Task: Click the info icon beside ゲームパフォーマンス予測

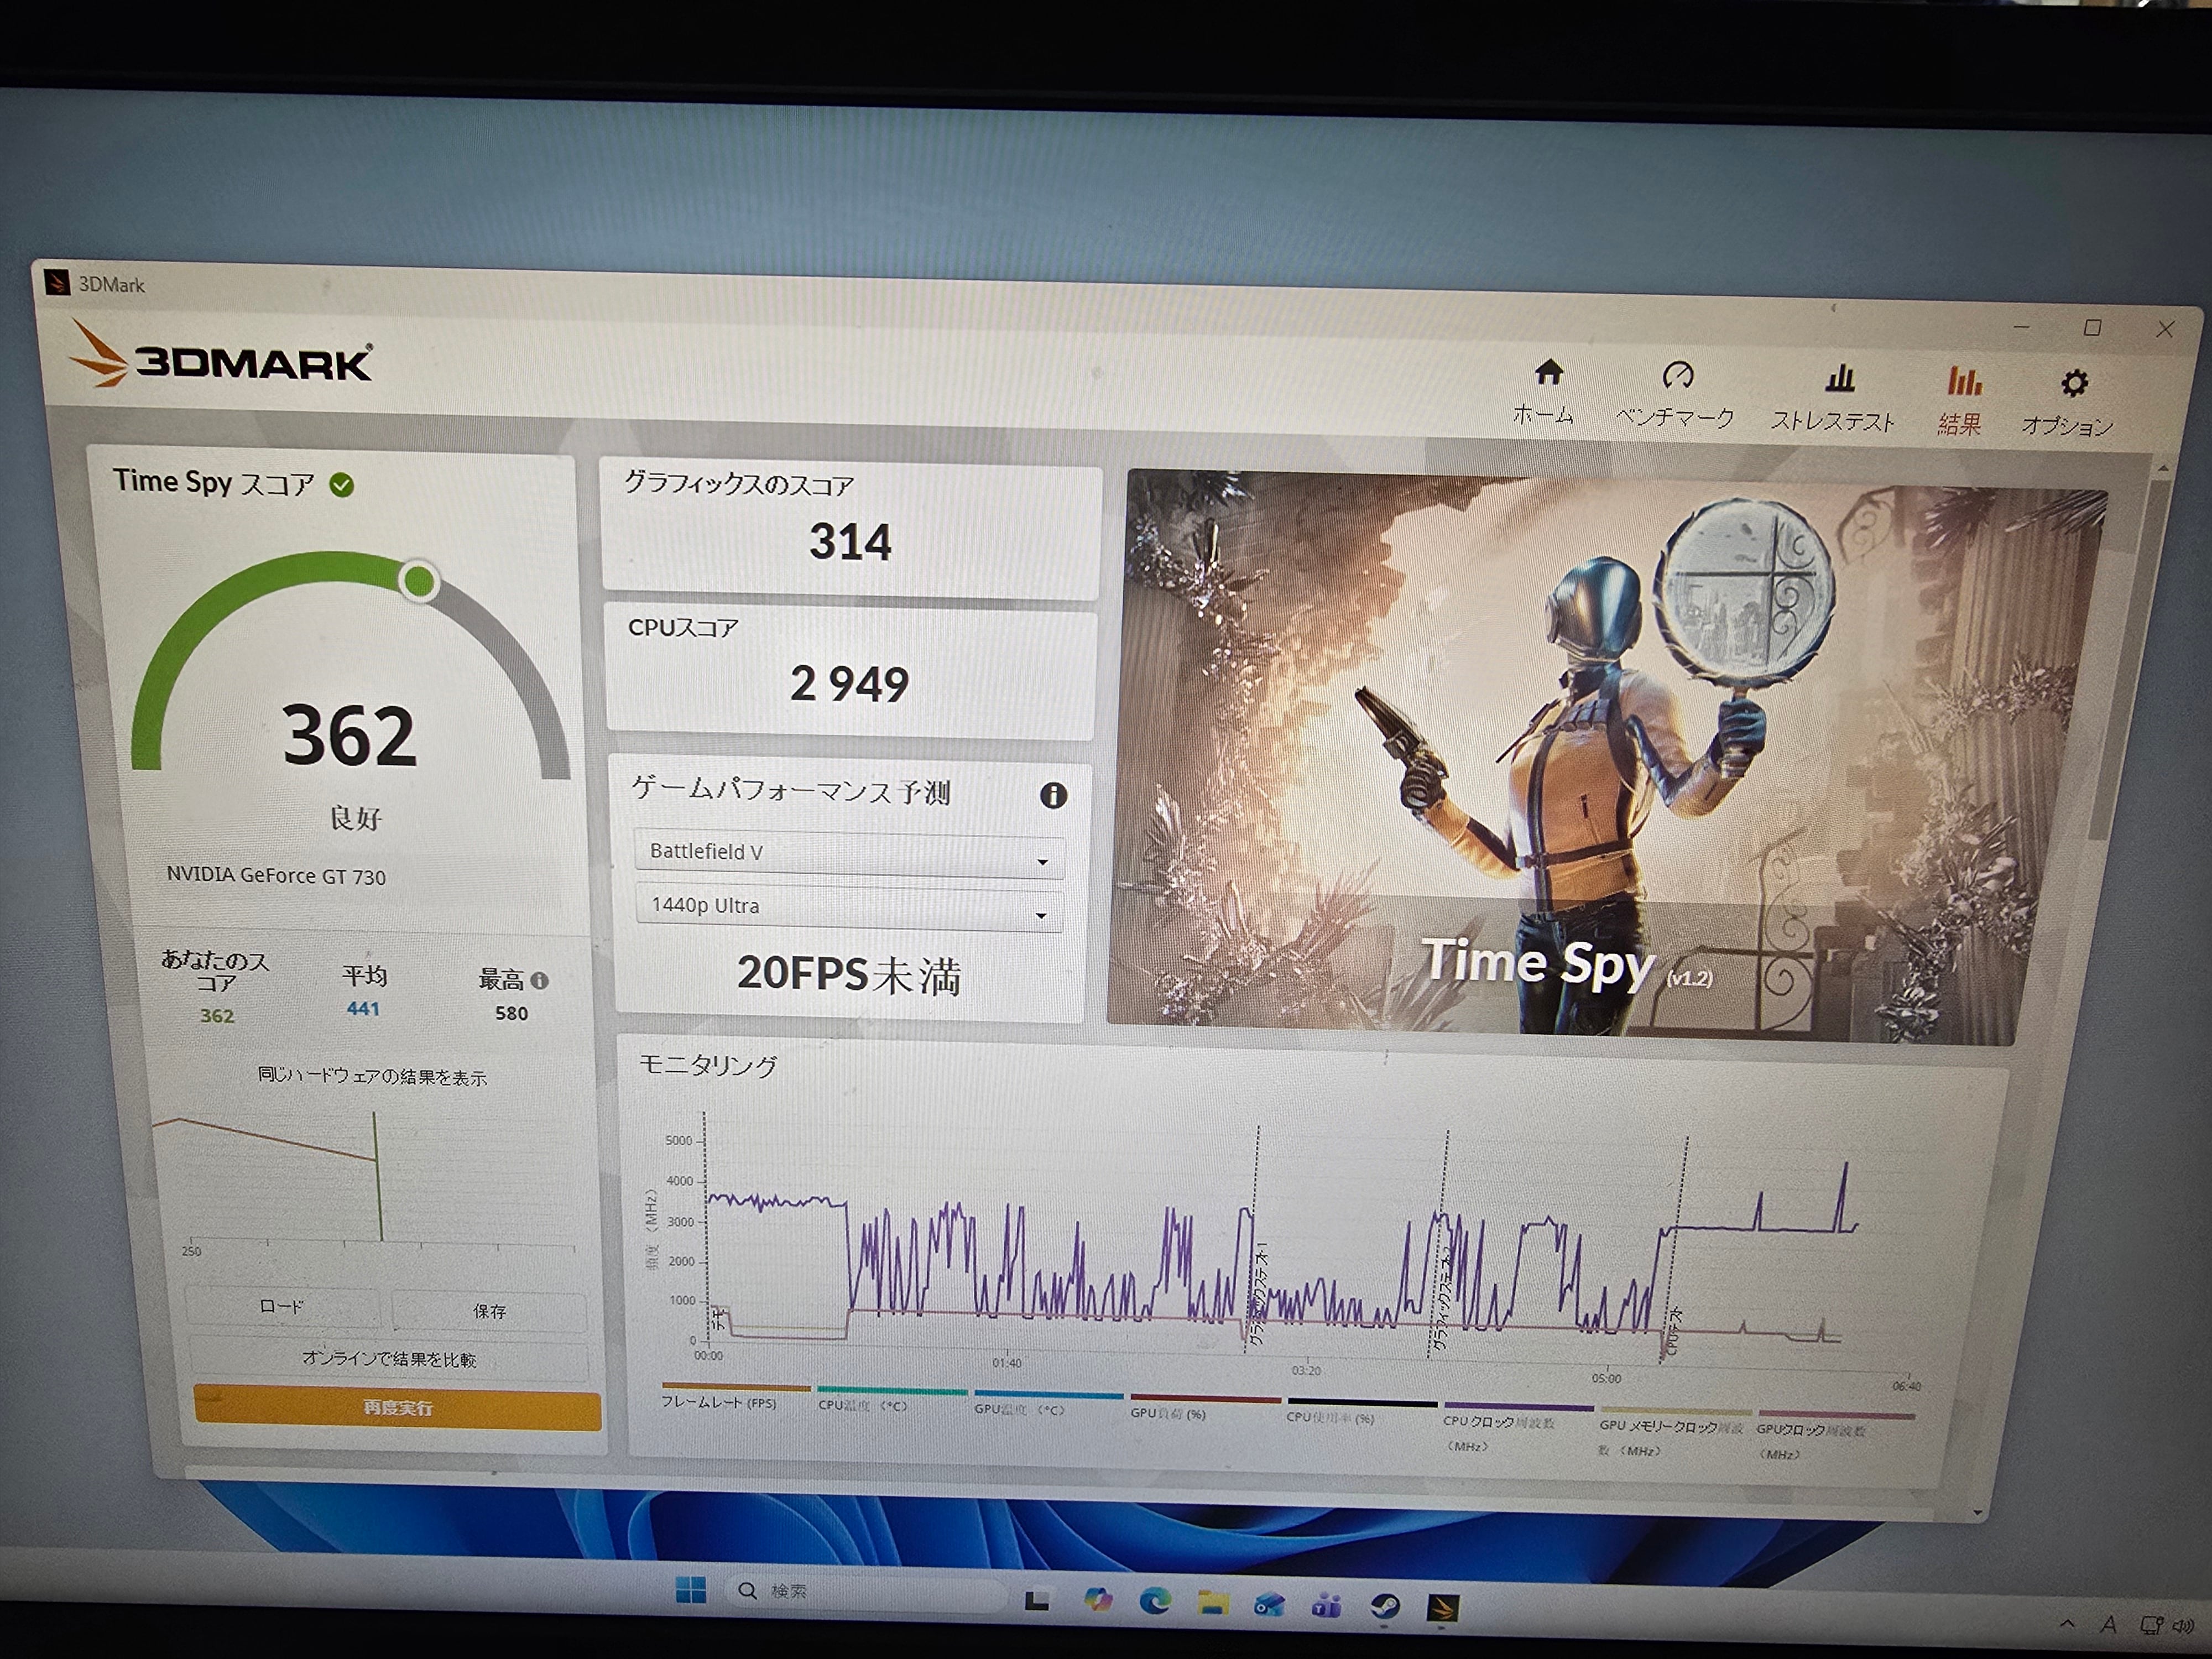Action: [1053, 796]
